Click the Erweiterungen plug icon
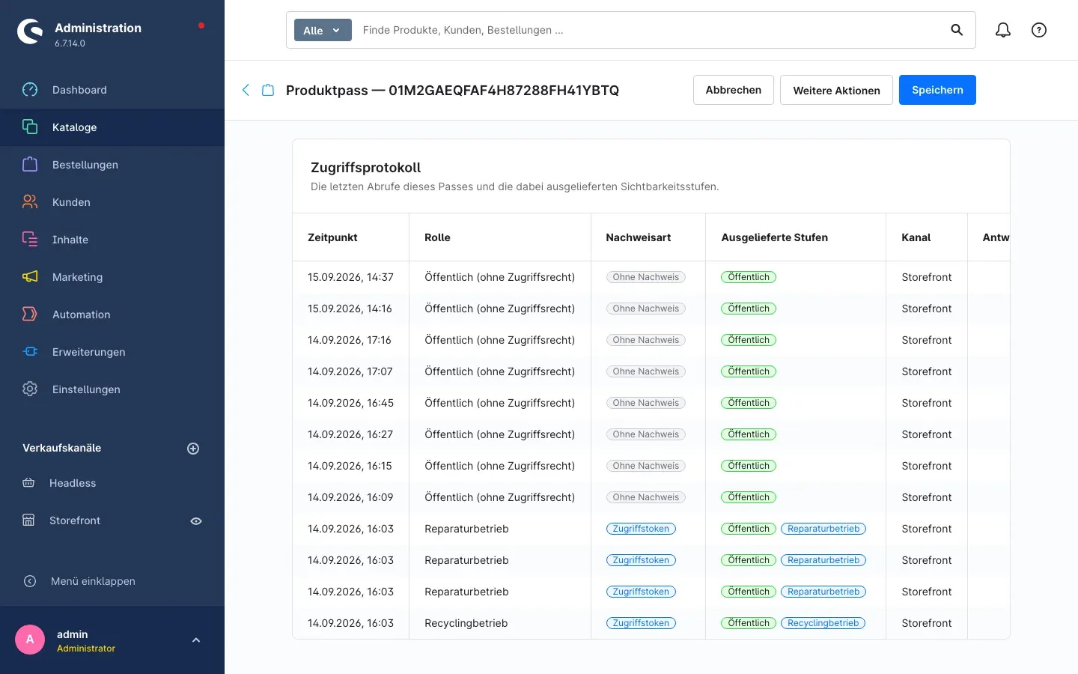1078x674 pixels. click(x=30, y=352)
